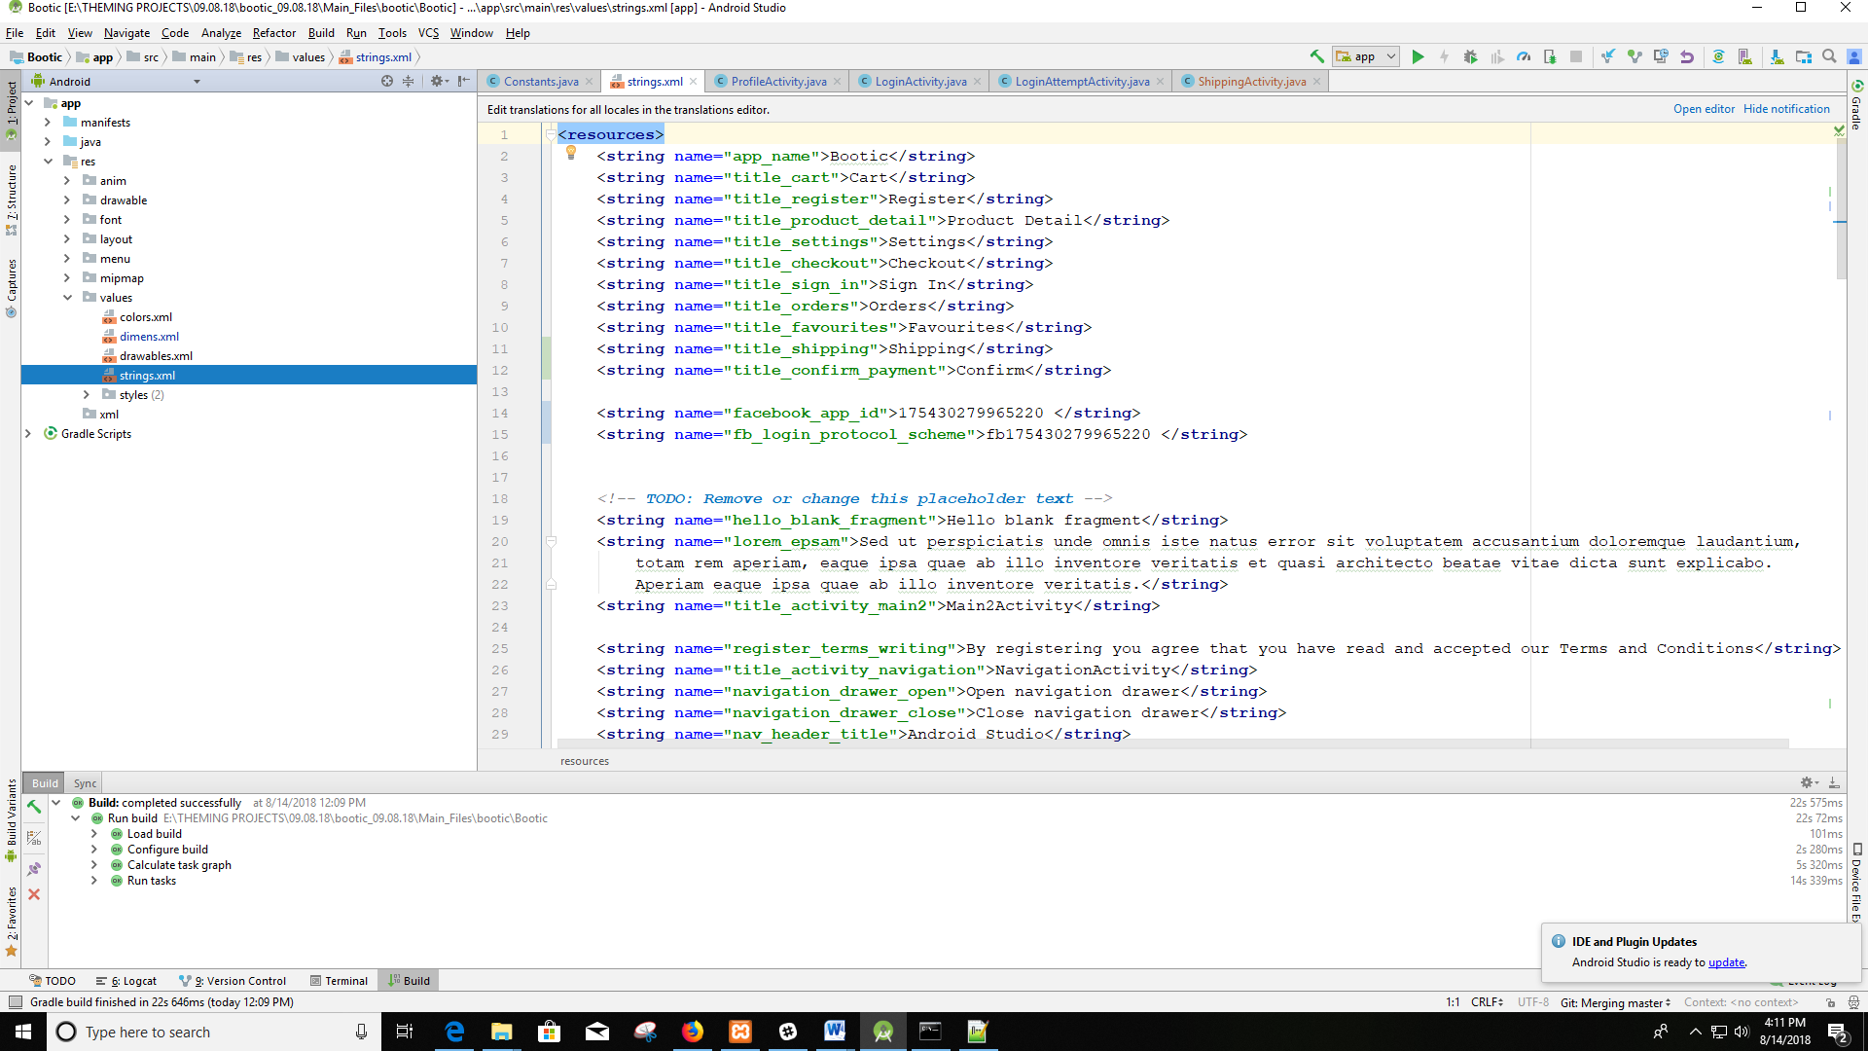The width and height of the screenshot is (1868, 1051).
Task: Run the app with green play button
Action: point(1418,56)
